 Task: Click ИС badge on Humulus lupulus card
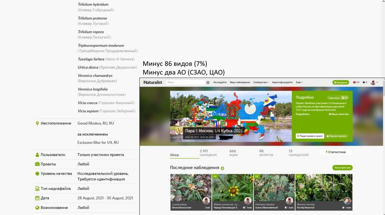pos(257,176)
